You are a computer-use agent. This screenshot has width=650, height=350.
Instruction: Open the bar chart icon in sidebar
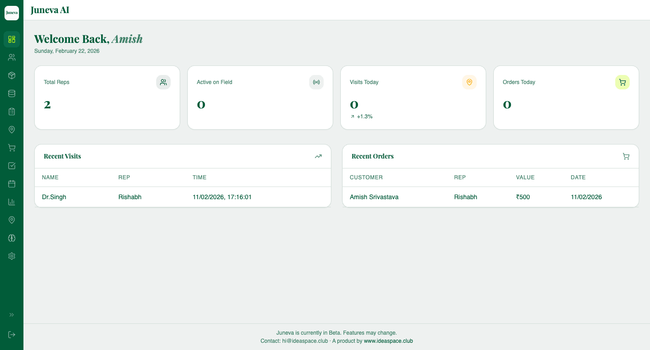[12, 202]
